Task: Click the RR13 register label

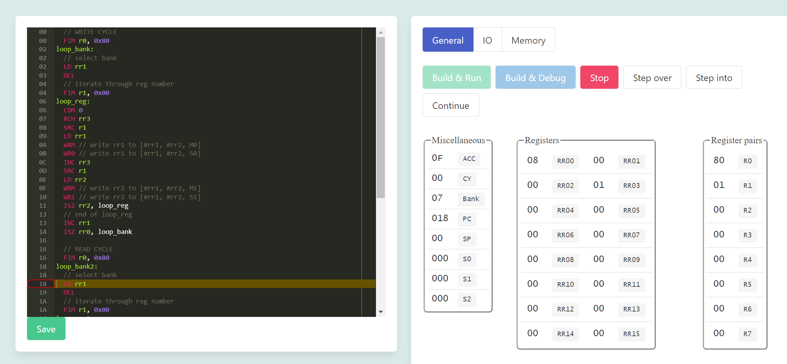Action: click(632, 309)
